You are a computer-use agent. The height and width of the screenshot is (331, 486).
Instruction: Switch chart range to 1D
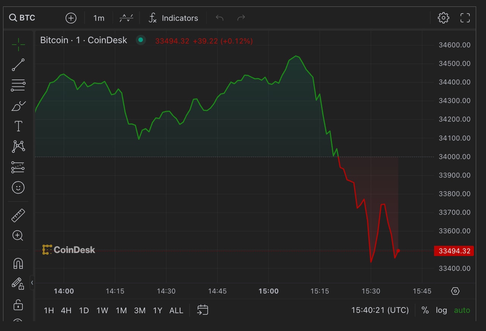coord(84,310)
